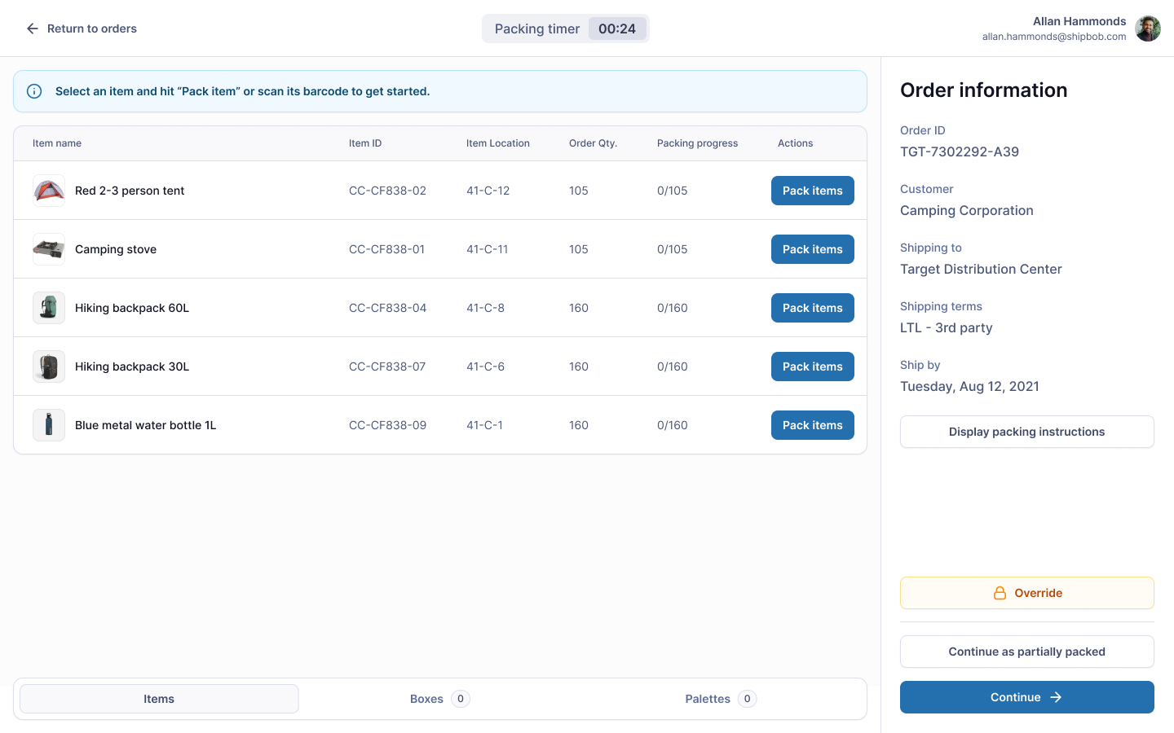This screenshot has height=733, width=1174.
Task: Click Continue as partially packed
Action: pos(1026,651)
